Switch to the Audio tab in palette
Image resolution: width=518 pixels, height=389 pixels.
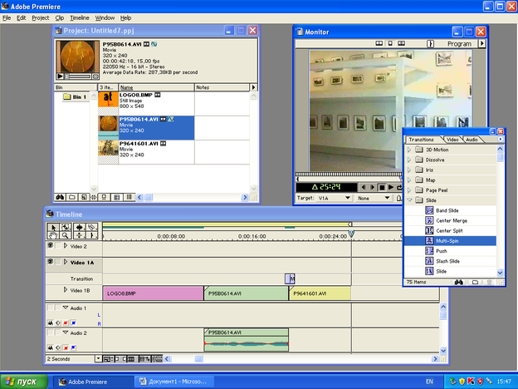pyautogui.click(x=472, y=140)
